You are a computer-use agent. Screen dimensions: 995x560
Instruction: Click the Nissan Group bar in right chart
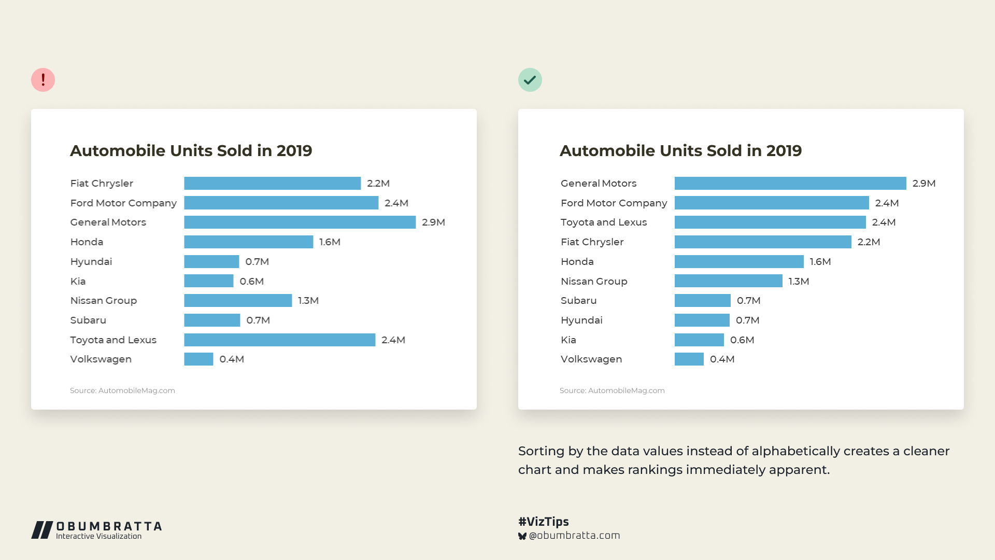point(728,281)
